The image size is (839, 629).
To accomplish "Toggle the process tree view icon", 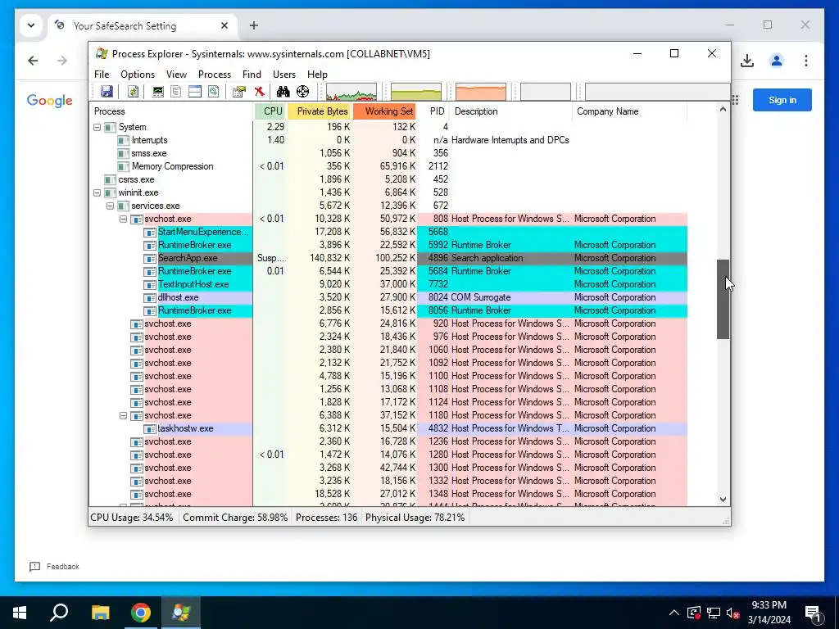I will pyautogui.click(x=175, y=92).
